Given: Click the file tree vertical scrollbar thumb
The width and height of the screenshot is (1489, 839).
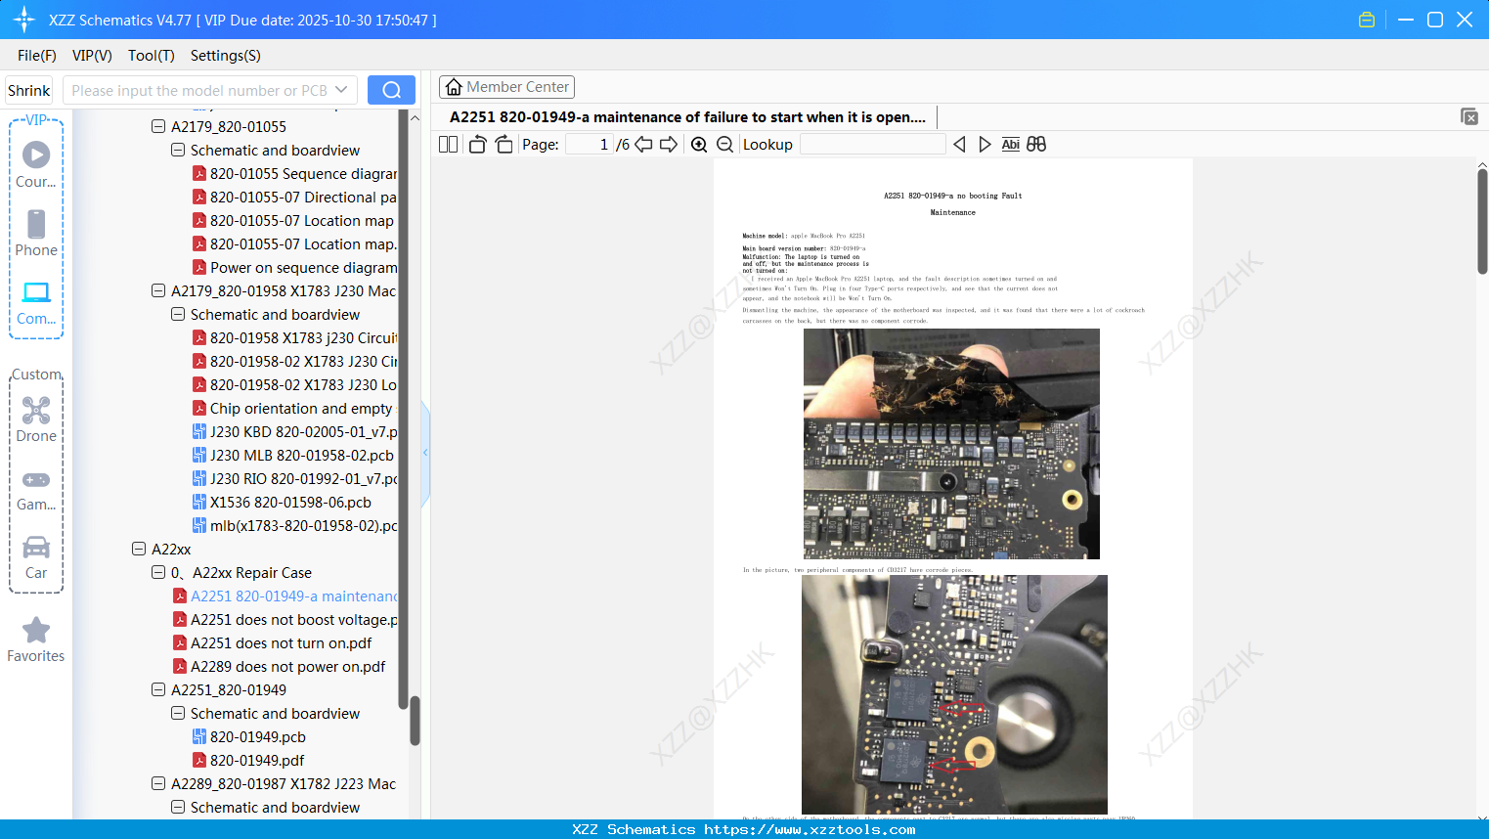Looking at the screenshot, I should click(x=415, y=721).
